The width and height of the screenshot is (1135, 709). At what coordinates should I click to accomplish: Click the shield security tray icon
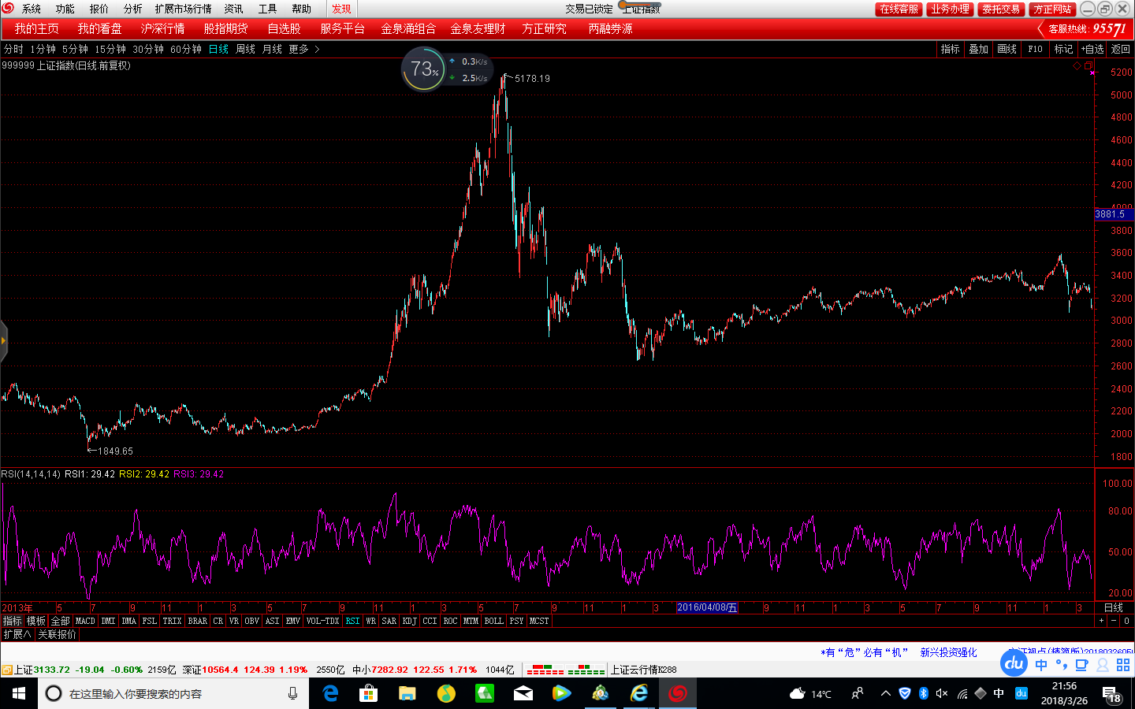904,693
